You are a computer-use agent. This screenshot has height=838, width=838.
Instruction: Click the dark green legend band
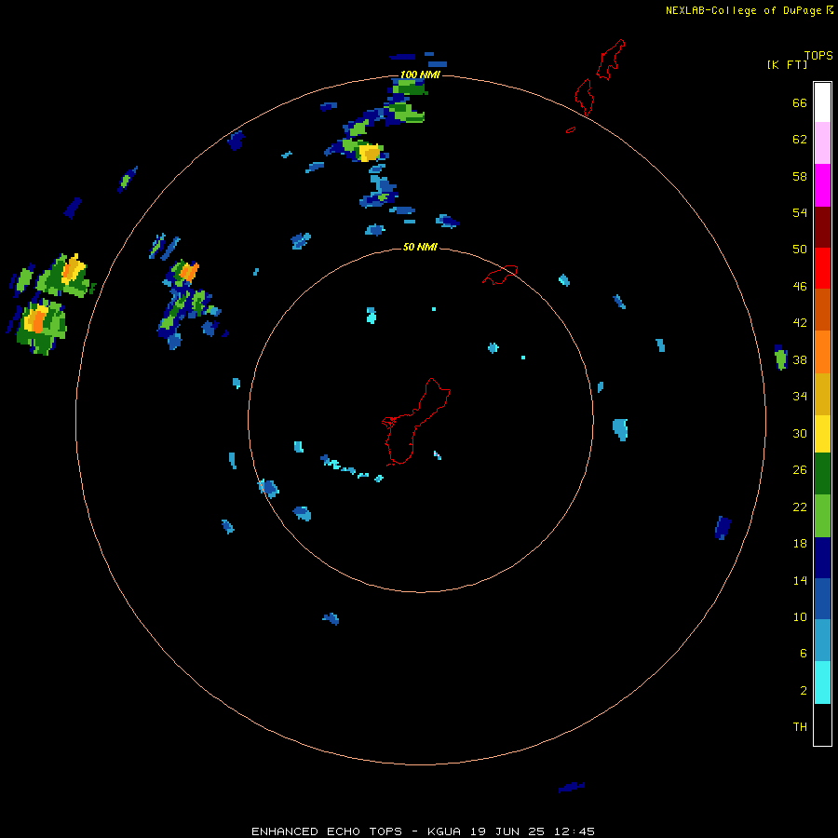822,474
